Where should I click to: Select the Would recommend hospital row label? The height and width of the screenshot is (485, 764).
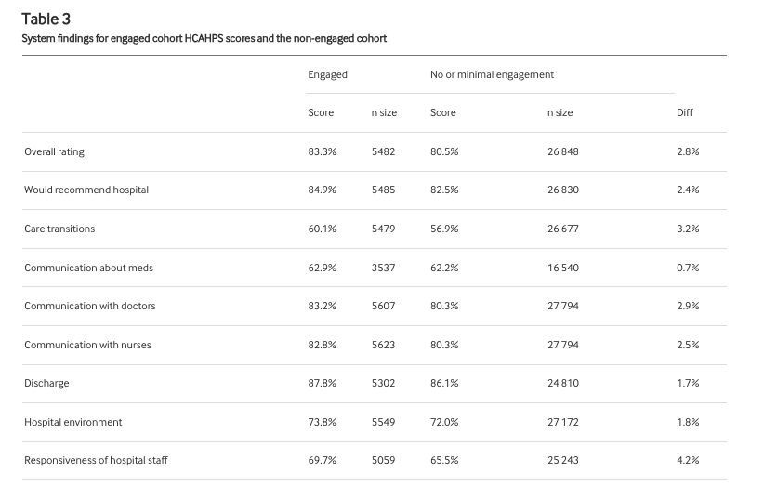(x=86, y=190)
